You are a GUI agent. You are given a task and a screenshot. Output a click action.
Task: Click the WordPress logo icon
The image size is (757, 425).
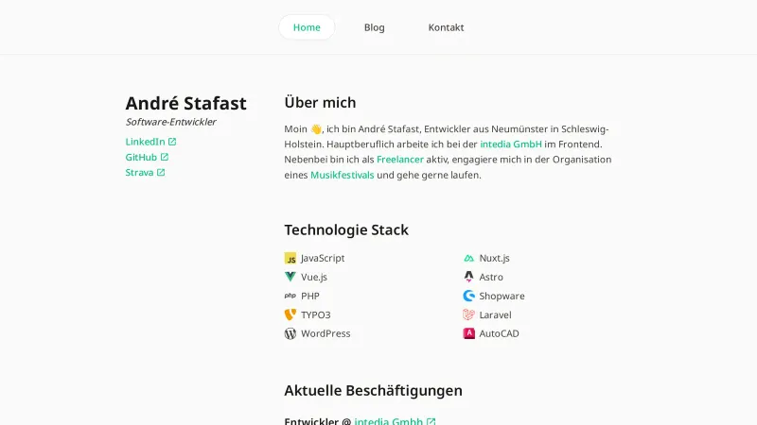tap(290, 333)
